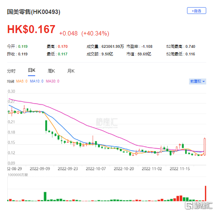Screen dimensions: 215x212
Task: Click the 0.21 price axis label
Action: point(11,122)
